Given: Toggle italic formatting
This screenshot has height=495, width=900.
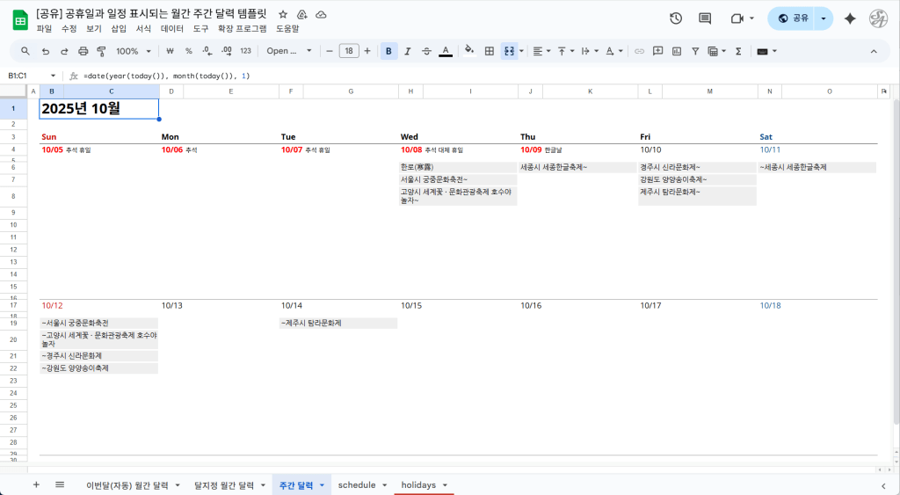Looking at the screenshot, I should coord(408,51).
